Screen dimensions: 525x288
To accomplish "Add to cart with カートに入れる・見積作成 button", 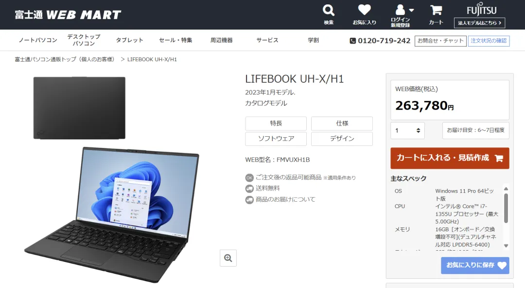I will [x=450, y=158].
